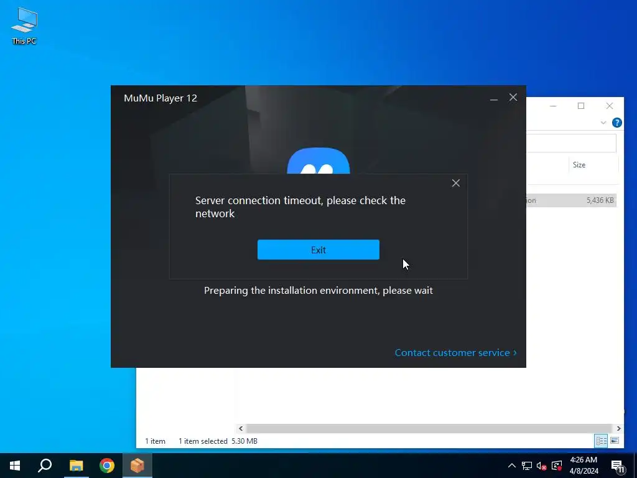Close the File Explorer window
637x478 pixels.
point(610,106)
